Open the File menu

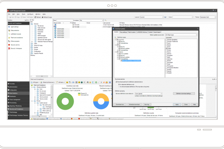pos(9,14)
